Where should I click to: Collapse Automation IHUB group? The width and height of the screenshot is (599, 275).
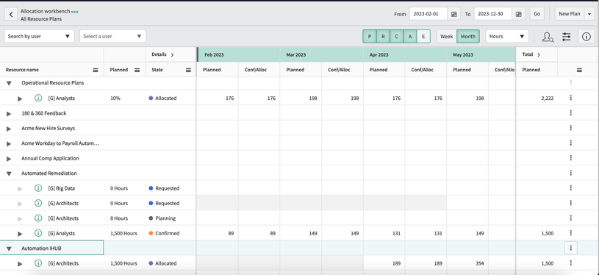(x=9, y=249)
